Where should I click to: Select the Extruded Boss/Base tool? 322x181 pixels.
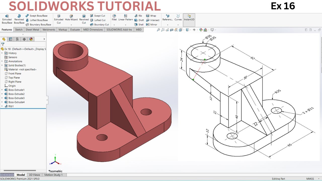pos(7,19)
